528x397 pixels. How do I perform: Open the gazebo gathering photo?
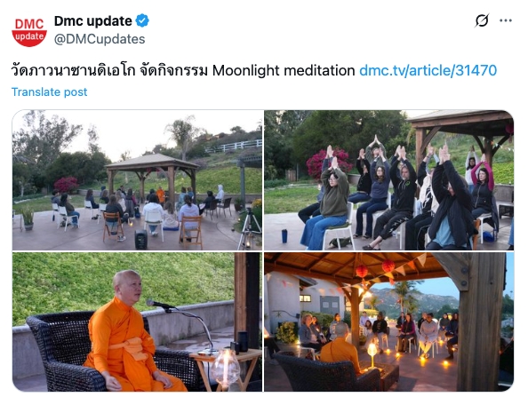coord(138,180)
